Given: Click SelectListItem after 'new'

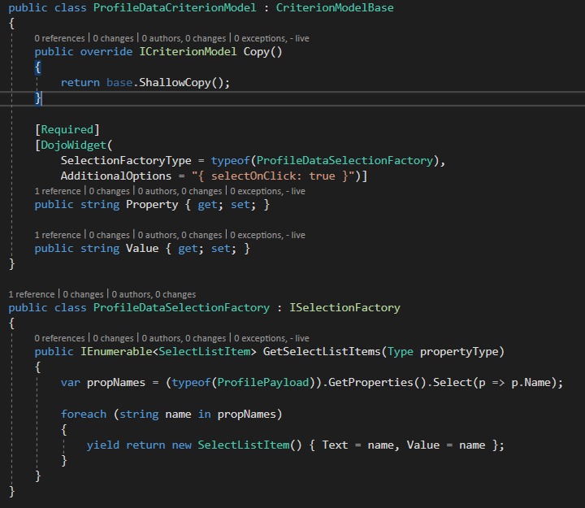Looking at the screenshot, I should coord(244,445).
